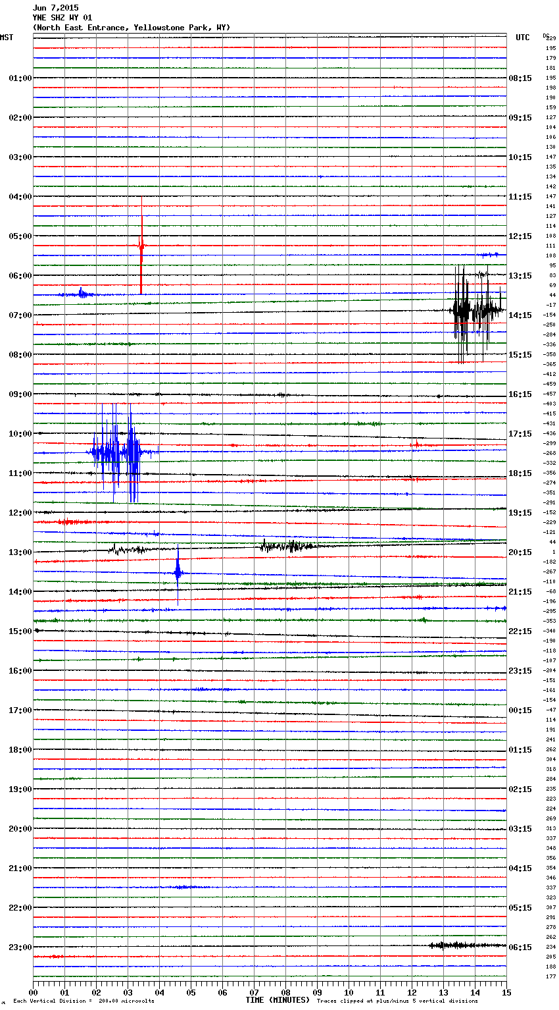This screenshot has height=1010, width=559.
Task: Select the 15:15 UTC time label
Action: 520,355
